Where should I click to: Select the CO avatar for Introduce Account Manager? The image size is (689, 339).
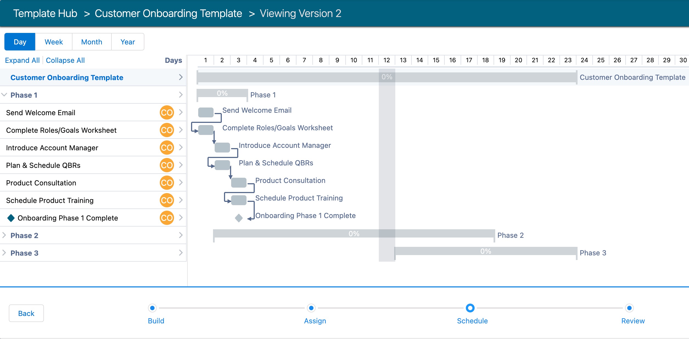[x=167, y=148]
